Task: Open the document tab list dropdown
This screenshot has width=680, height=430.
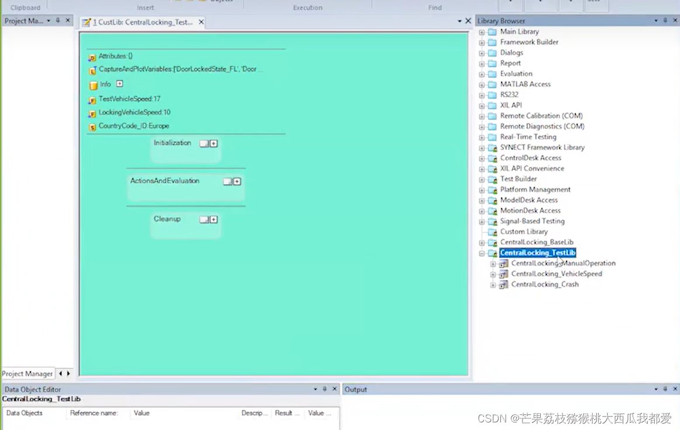Action: tap(459, 21)
